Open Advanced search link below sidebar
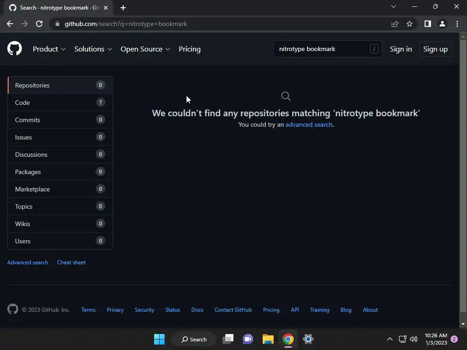This screenshot has width=467, height=350. (28, 262)
